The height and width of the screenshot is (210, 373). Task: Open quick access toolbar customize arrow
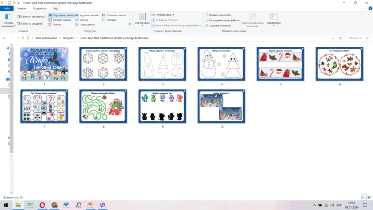(19, 3)
